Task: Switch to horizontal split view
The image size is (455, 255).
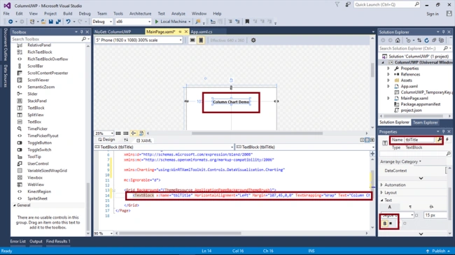Action: click(367, 140)
